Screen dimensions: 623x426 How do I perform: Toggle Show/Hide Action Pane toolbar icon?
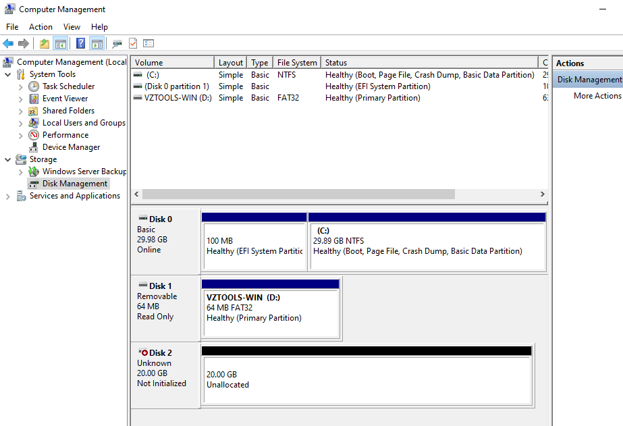pos(97,43)
